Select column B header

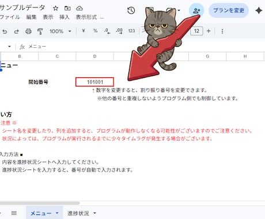[20, 56]
